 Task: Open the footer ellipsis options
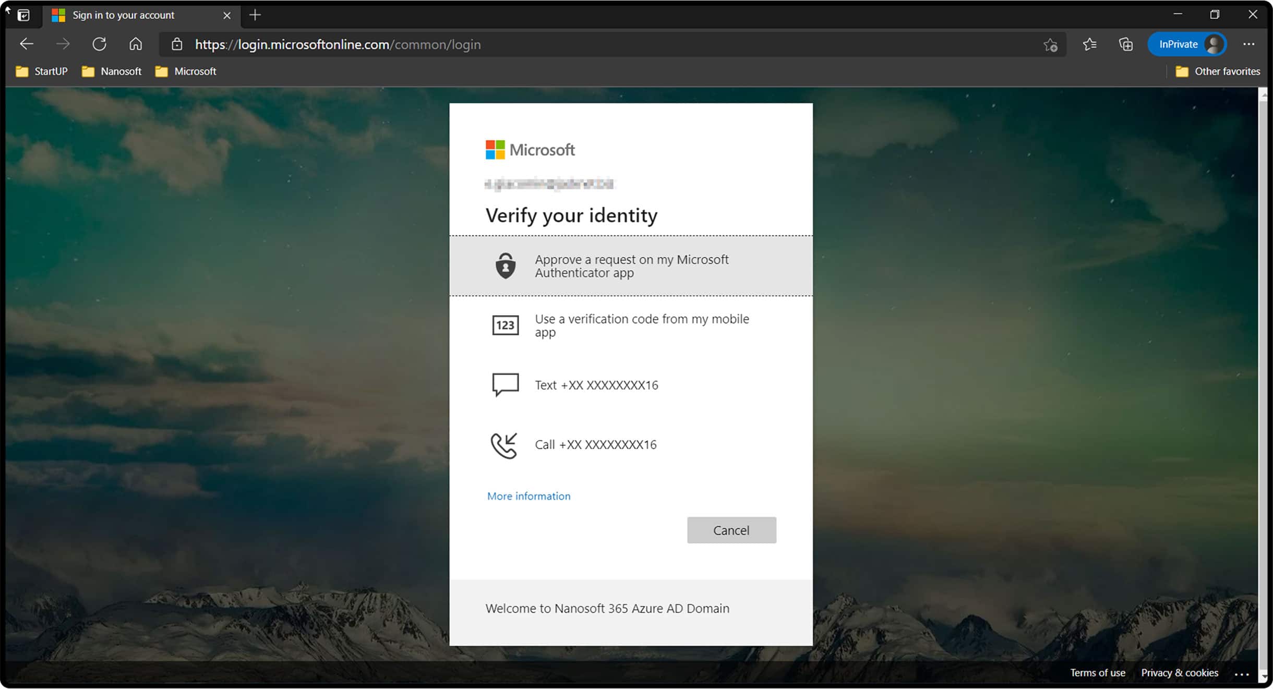pyautogui.click(x=1242, y=674)
